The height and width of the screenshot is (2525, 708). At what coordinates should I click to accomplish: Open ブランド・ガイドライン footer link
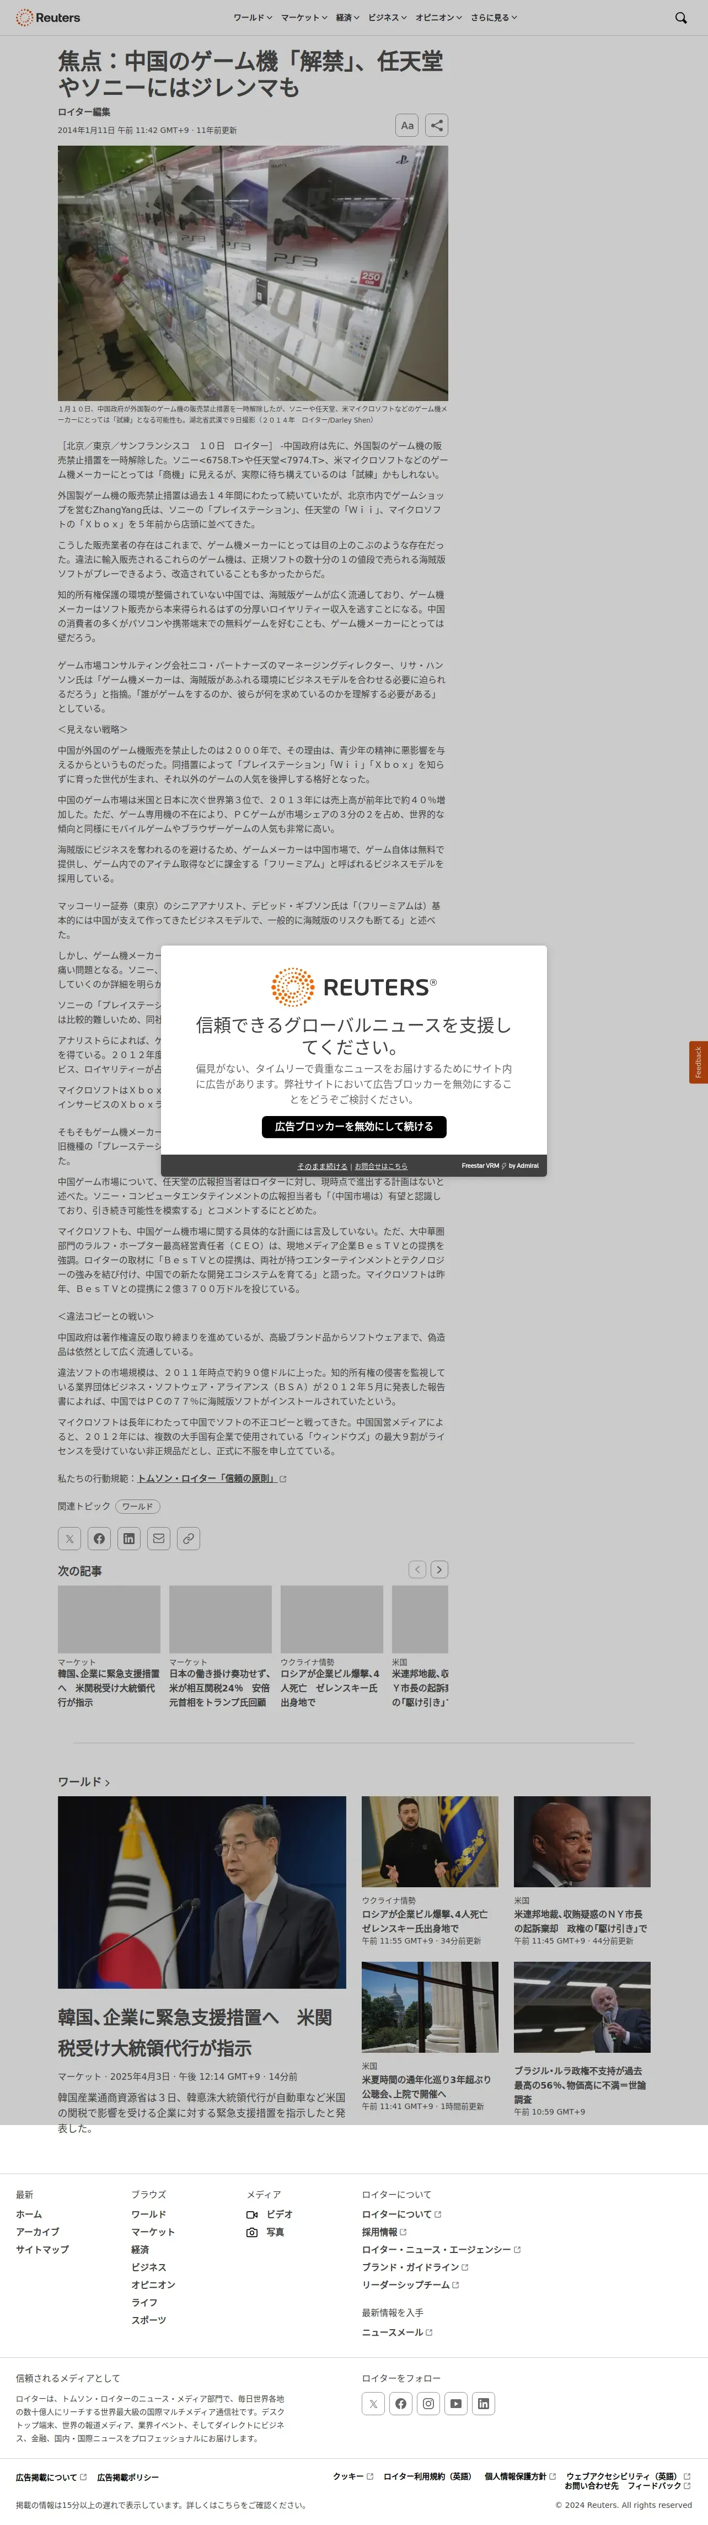pos(415,2267)
